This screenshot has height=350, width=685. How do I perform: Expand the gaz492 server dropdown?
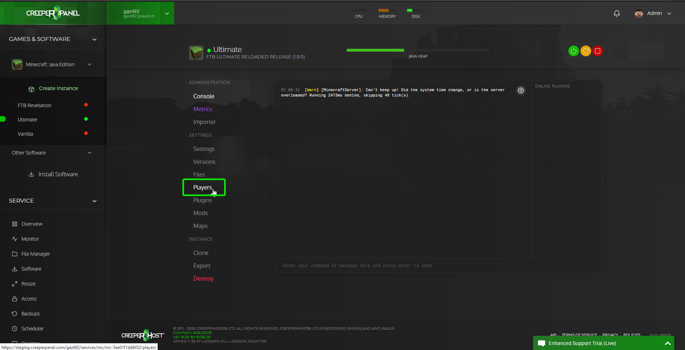tap(167, 14)
